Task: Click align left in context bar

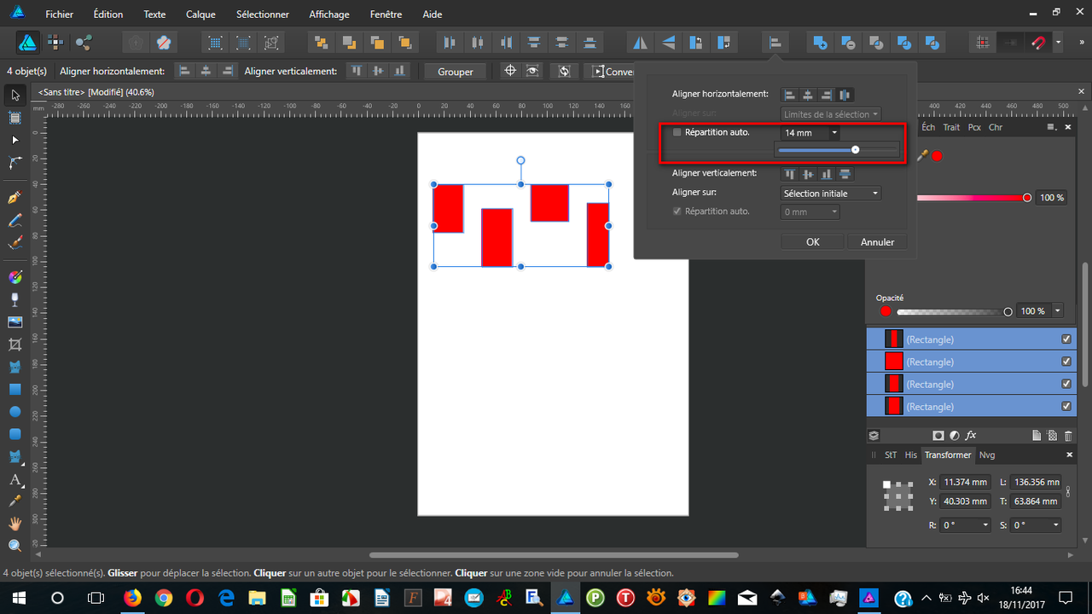Action: [184, 72]
